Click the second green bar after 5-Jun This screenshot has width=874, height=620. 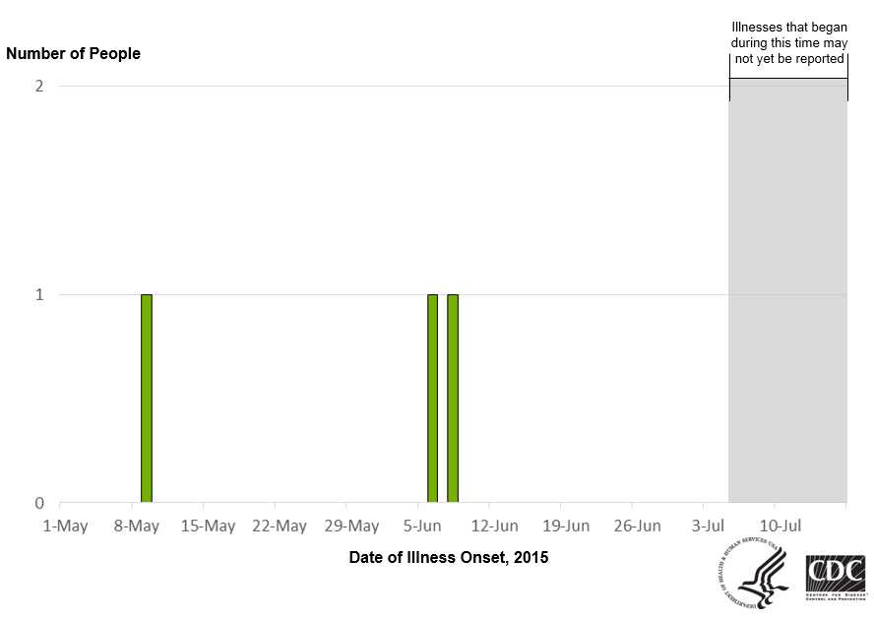click(453, 398)
